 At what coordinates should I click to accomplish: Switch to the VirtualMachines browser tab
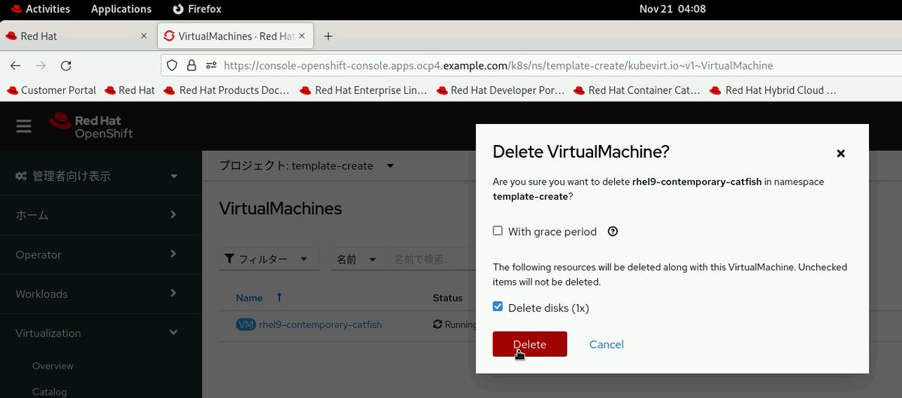coord(236,36)
